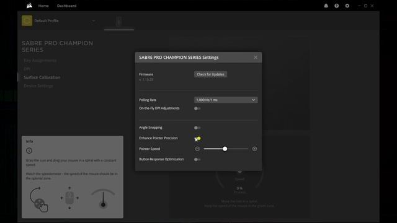The image size is (397, 223).
Task: Click the spiral drag illustration in Info
Action: [38, 199]
